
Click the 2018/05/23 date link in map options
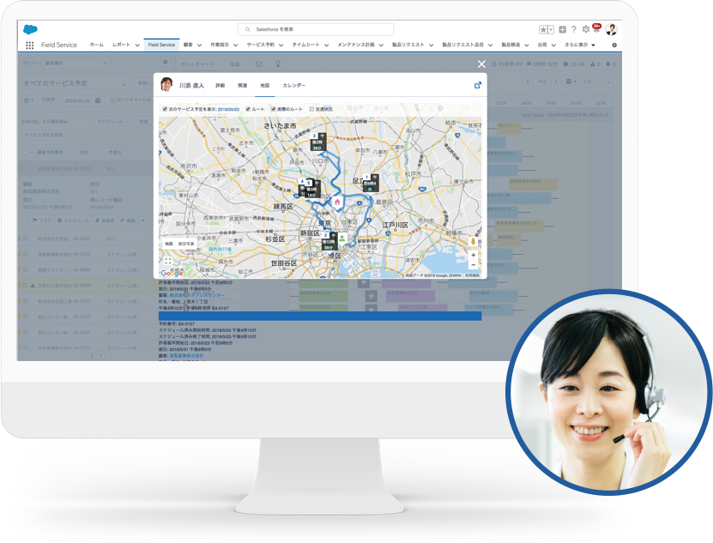(x=228, y=110)
